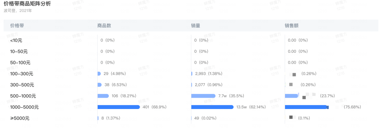381x128 pixels.
Task: Click the 13.5w (62.14%) sales volume bar
Action: coord(212,107)
